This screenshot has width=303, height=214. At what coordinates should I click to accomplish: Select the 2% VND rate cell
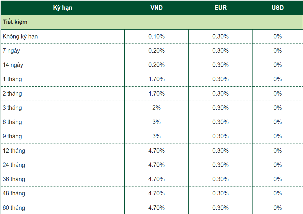(156, 108)
